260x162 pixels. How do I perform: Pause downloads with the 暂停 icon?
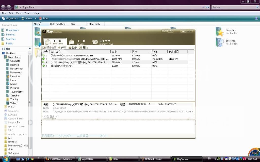point(70,48)
